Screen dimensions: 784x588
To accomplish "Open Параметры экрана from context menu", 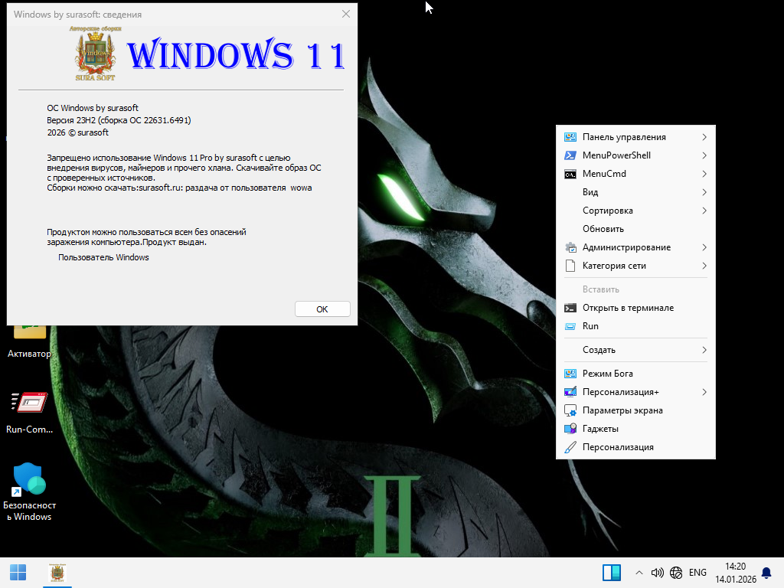I will (622, 410).
